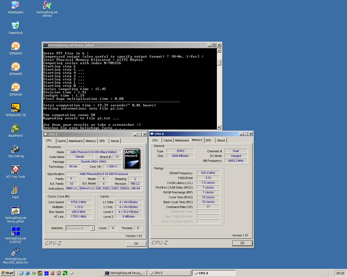Switch to hexus_pifast taskbar window button
Screen dimensions: 347x277
tap(125, 273)
